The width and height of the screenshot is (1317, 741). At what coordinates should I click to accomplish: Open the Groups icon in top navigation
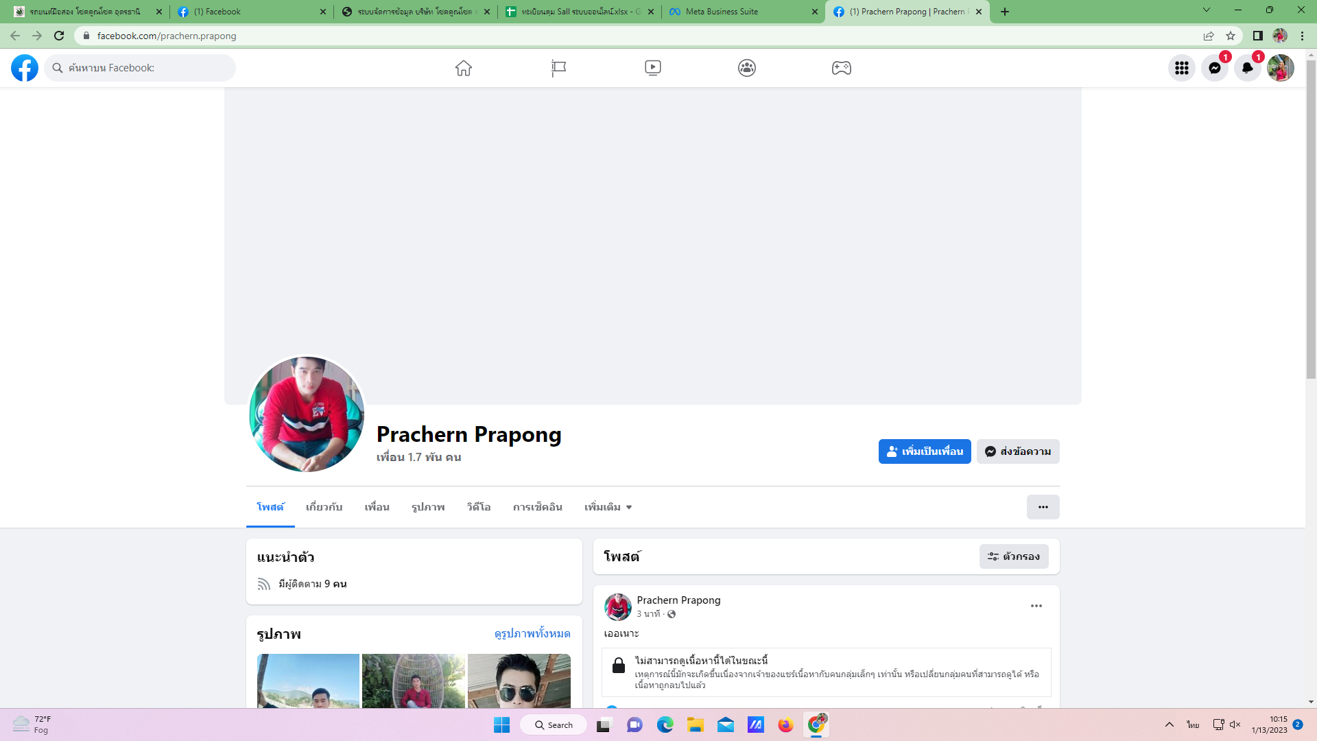(x=747, y=68)
